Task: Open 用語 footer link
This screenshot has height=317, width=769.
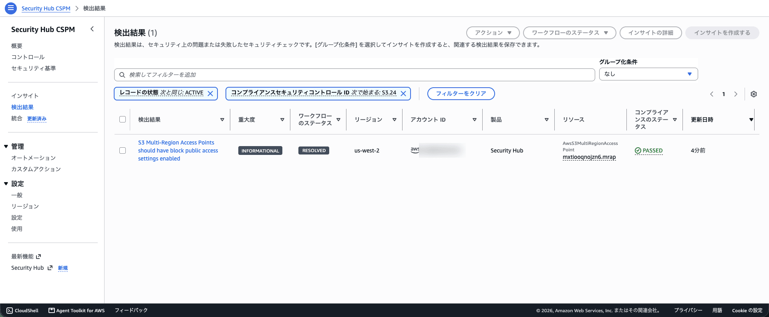Action: (717, 310)
